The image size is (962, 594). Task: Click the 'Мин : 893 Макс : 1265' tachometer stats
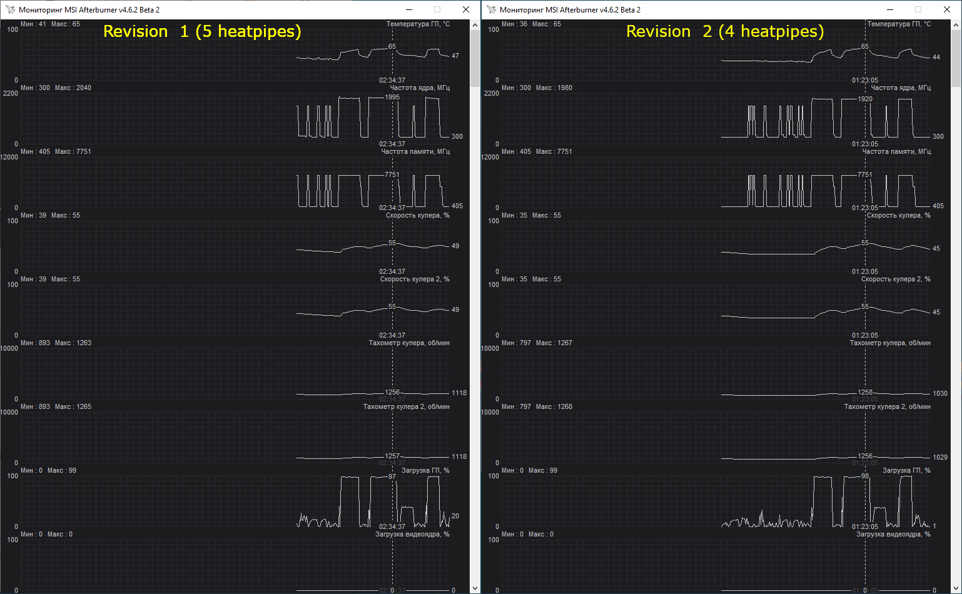pos(56,406)
